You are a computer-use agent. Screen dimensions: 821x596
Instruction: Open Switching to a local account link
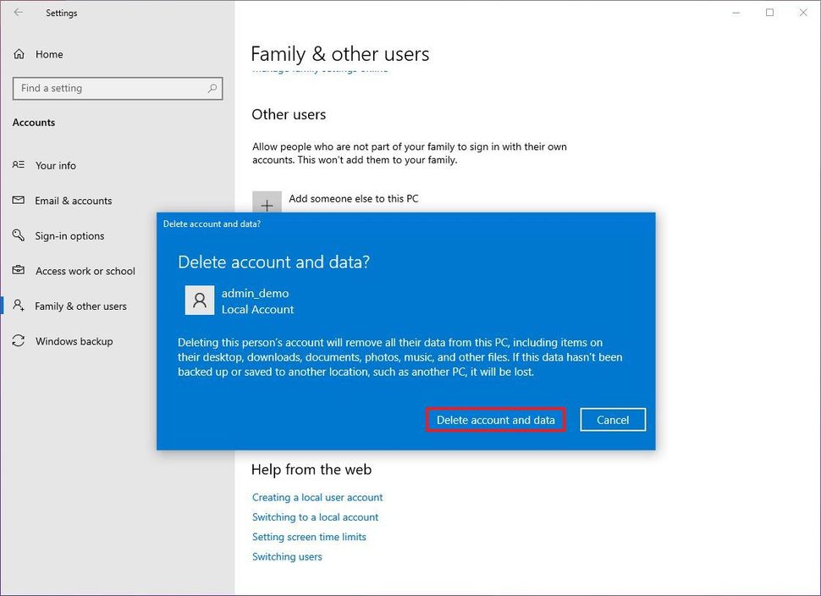315,517
